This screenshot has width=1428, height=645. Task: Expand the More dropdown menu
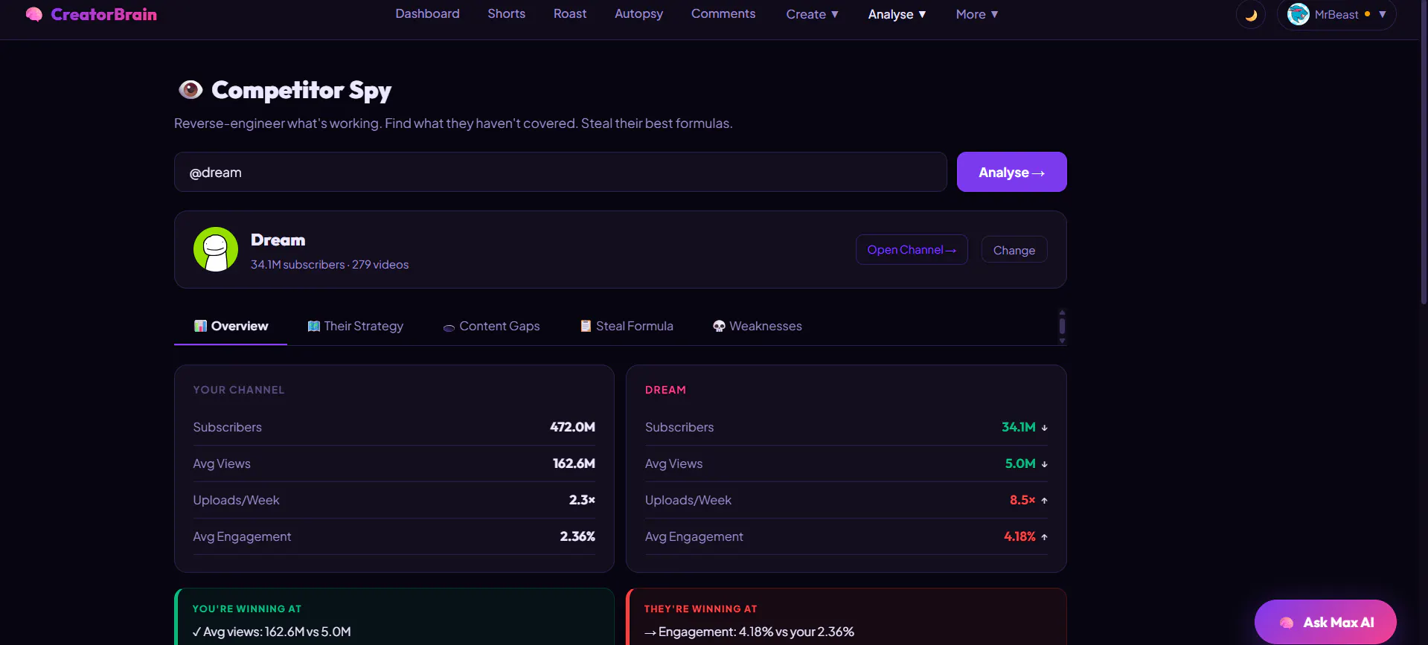click(977, 14)
